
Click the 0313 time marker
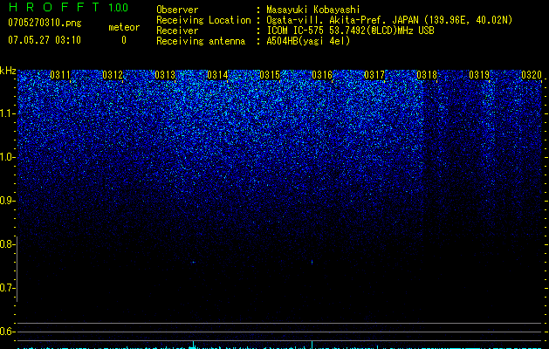165,75
